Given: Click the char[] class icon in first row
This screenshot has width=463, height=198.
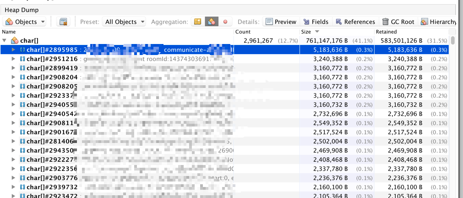Looking at the screenshot, I should pos(15,41).
